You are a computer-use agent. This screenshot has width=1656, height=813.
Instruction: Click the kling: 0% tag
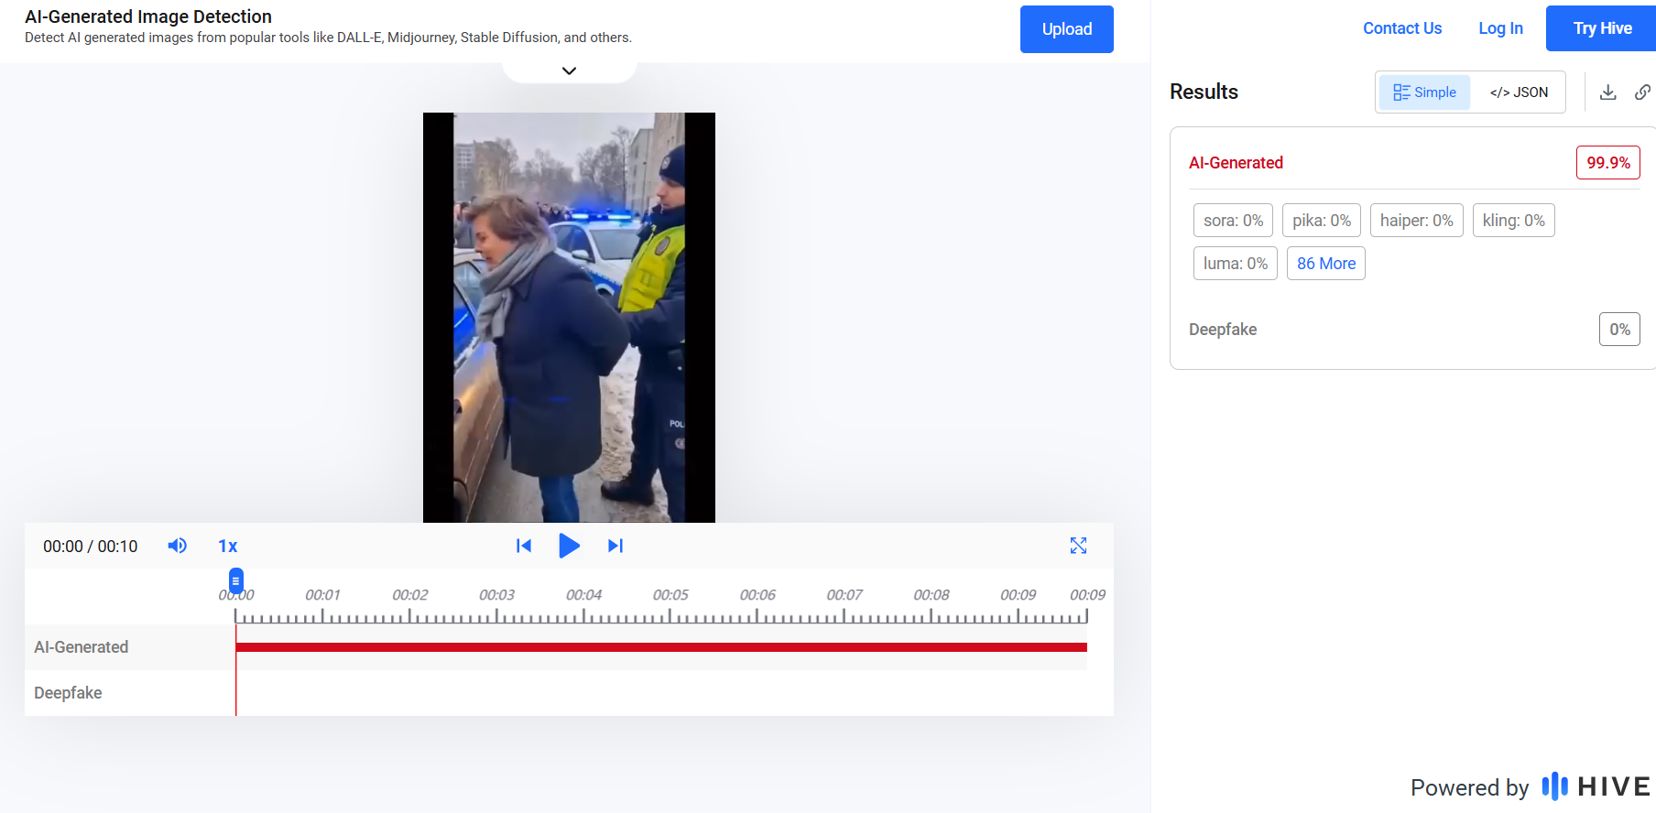[x=1513, y=221]
